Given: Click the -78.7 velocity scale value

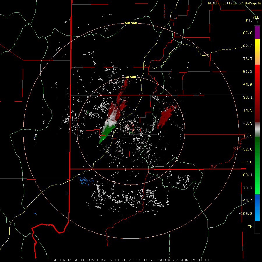Looking at the screenshot, I should [x=247, y=188].
